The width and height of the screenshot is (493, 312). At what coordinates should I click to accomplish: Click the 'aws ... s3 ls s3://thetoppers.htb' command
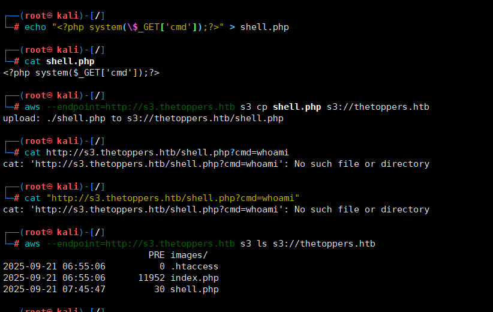(x=200, y=244)
